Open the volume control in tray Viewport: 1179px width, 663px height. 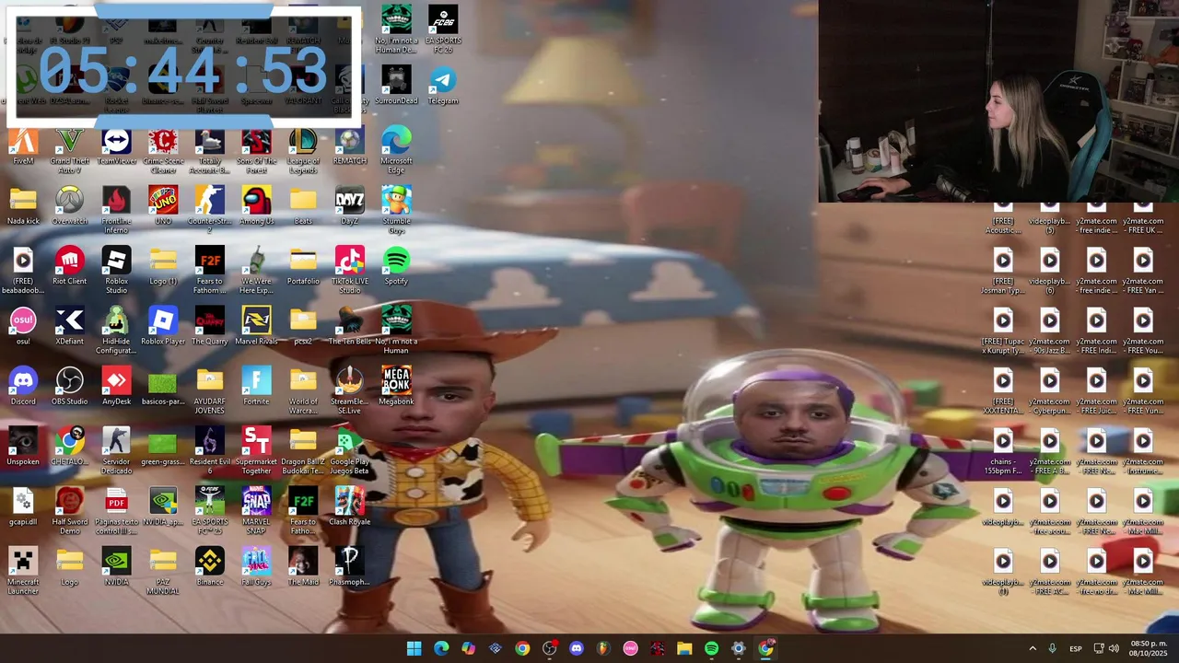click(x=1115, y=648)
